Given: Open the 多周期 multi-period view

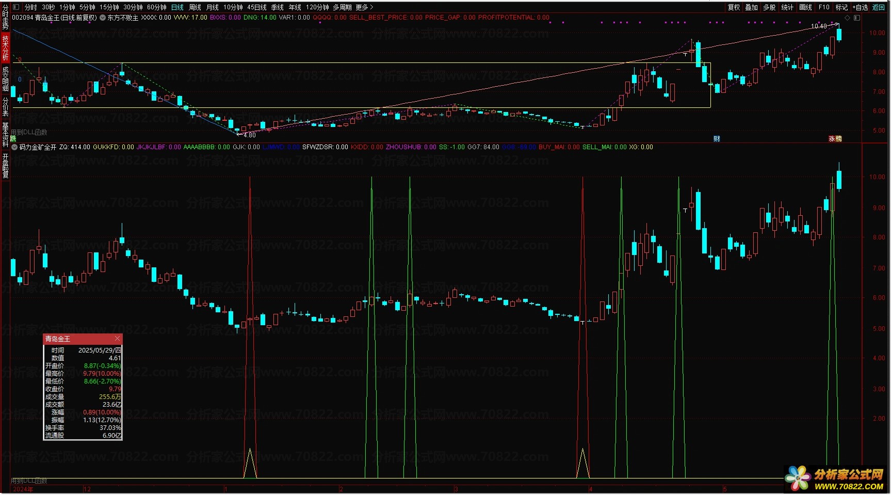Looking at the screenshot, I should click(342, 7).
